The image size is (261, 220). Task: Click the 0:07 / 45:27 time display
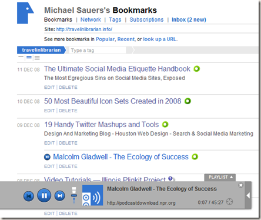[210, 202]
